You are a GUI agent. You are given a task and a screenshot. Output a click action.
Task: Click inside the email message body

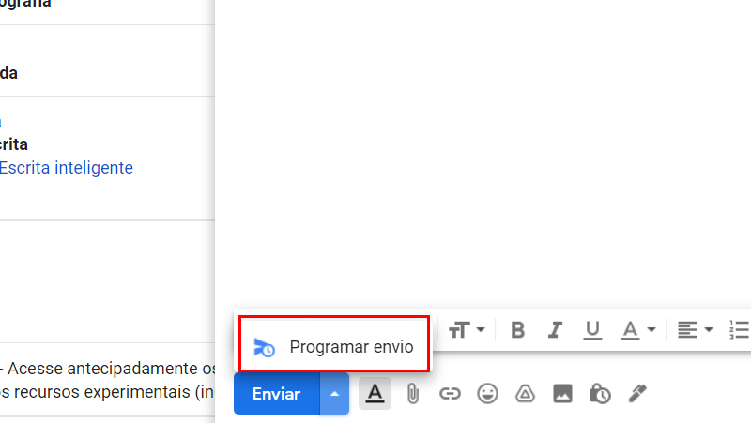pyautogui.click(x=483, y=153)
